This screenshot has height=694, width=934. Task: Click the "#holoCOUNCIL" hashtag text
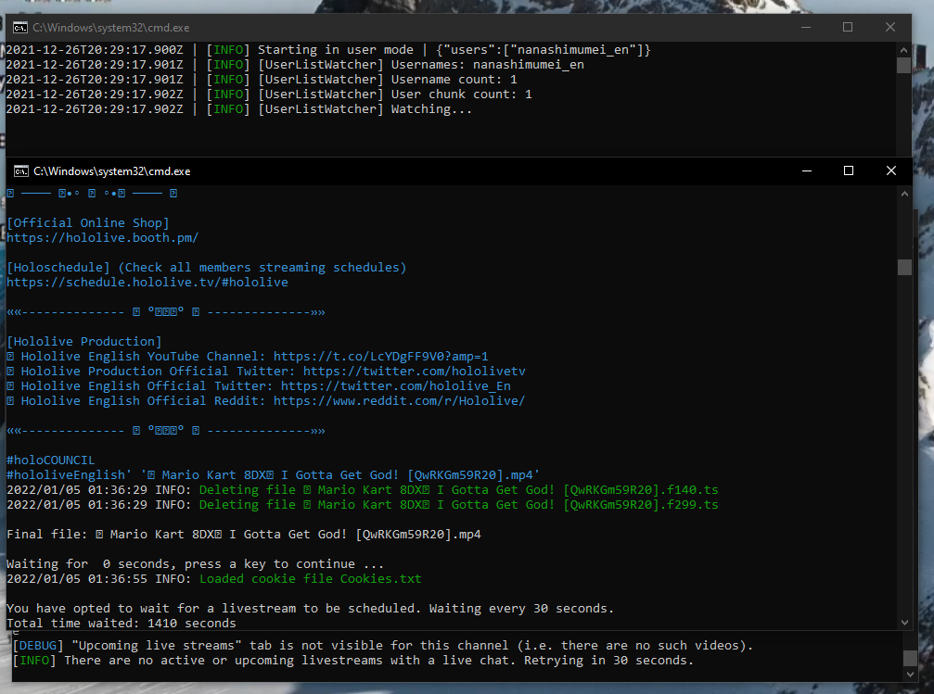click(x=51, y=461)
